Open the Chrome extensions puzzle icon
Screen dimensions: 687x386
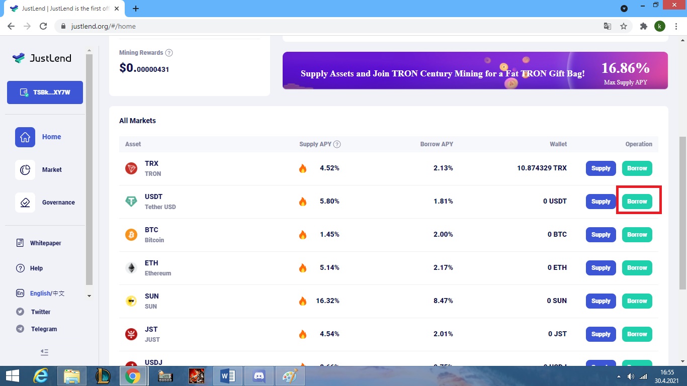point(643,26)
